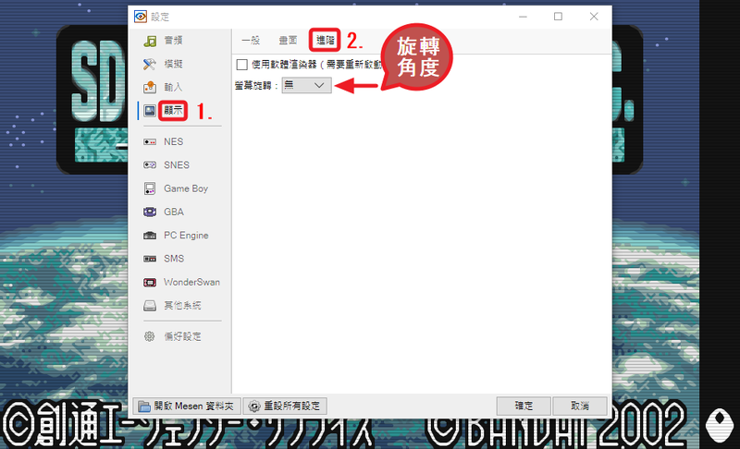Click the SMS console icon
This screenshot has height=449, width=740.
[x=150, y=259]
